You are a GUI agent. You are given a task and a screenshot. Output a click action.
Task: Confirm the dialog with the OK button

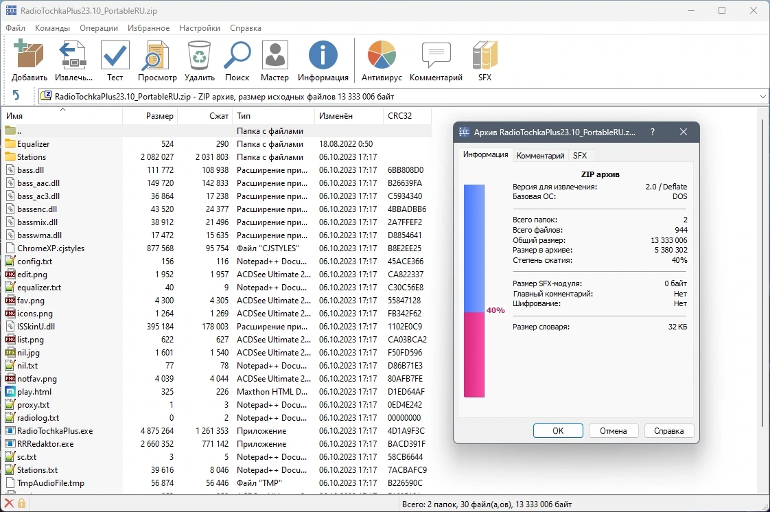[x=558, y=430]
